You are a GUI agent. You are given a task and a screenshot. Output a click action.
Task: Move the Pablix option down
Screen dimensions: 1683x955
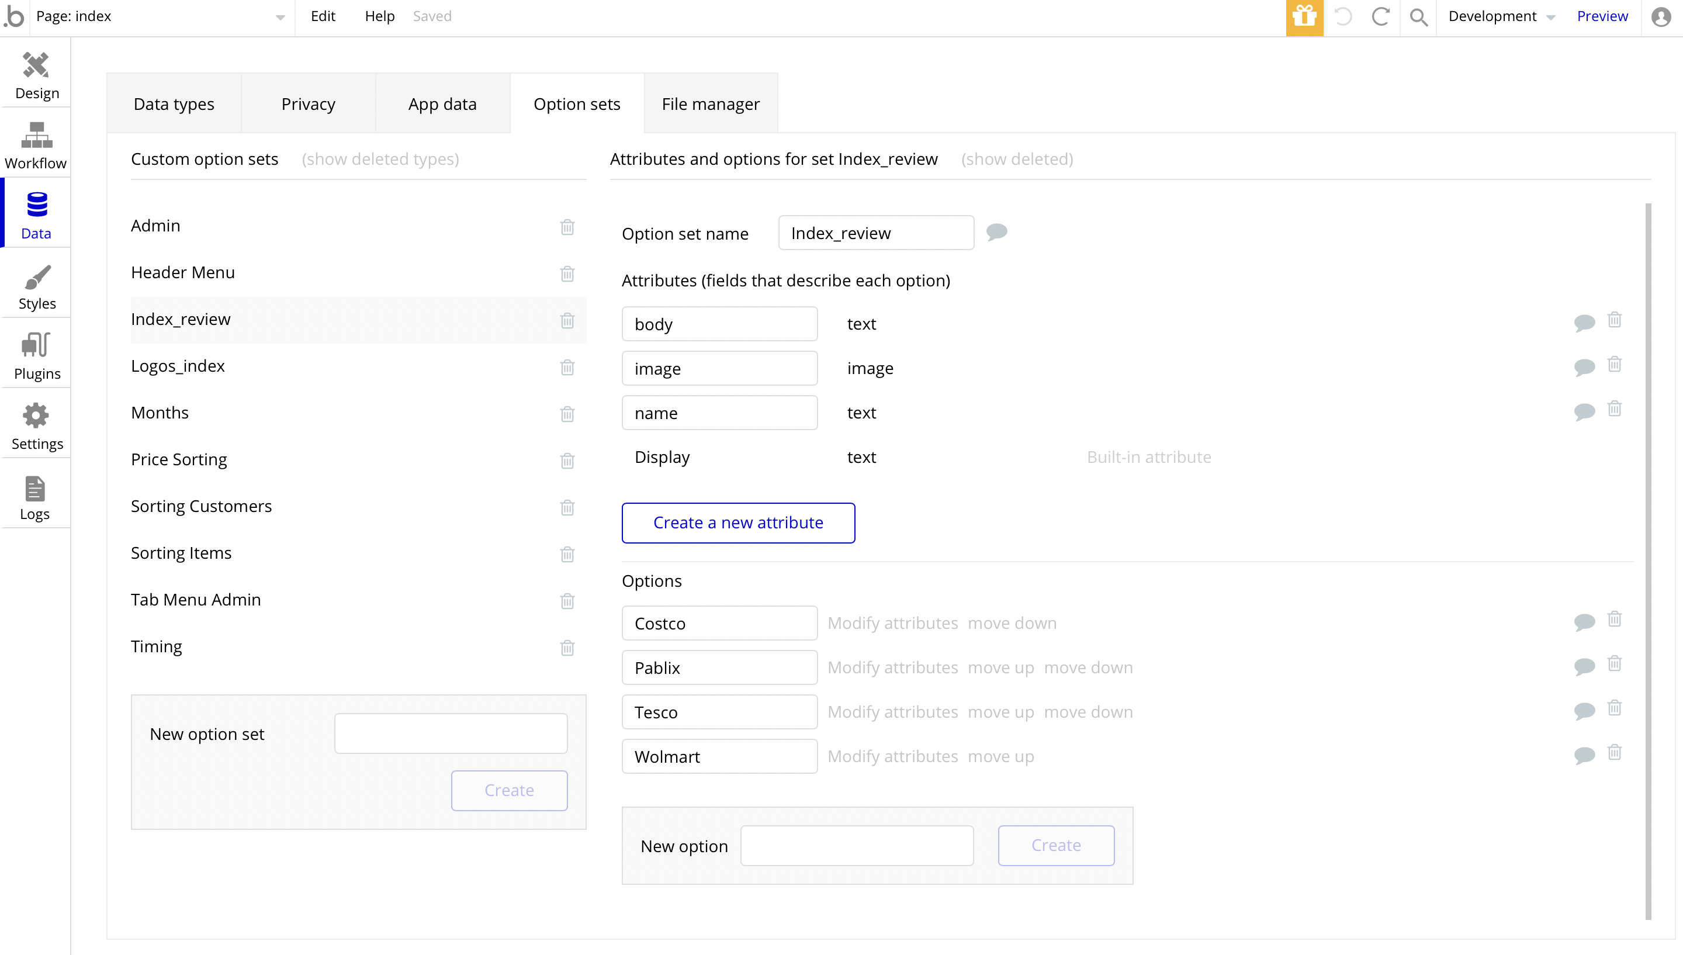(x=1088, y=667)
